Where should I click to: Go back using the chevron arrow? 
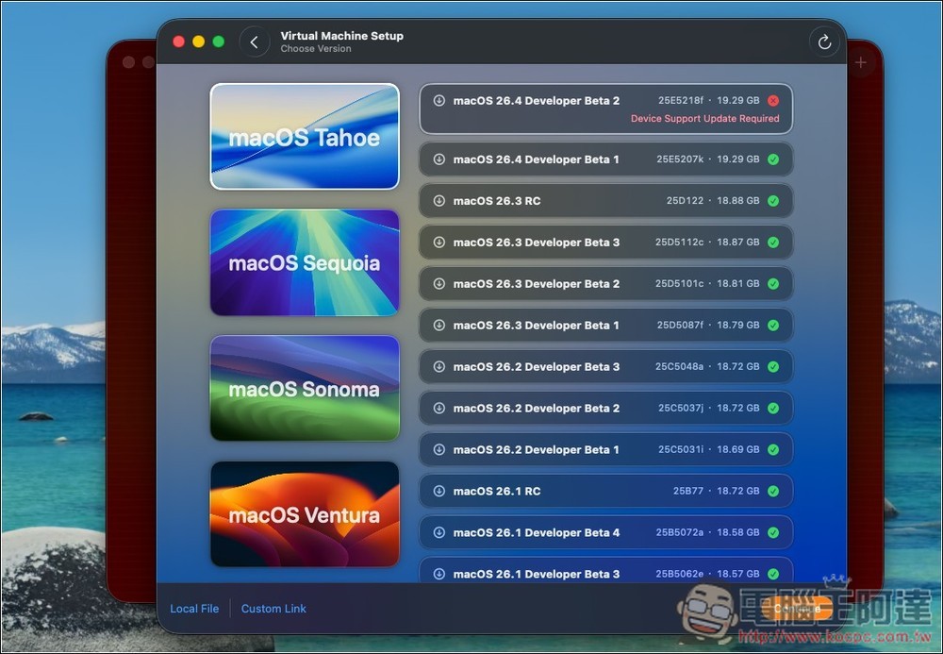[254, 42]
